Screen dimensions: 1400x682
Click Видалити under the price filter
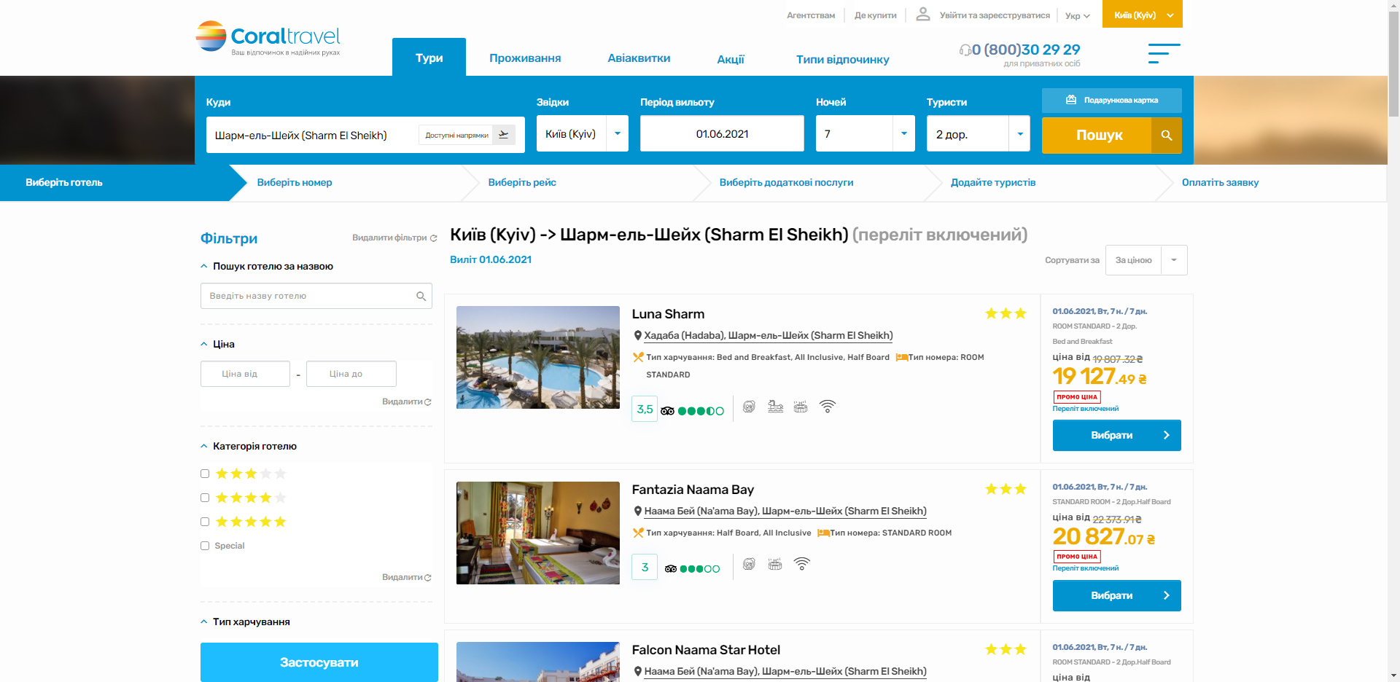[406, 401]
